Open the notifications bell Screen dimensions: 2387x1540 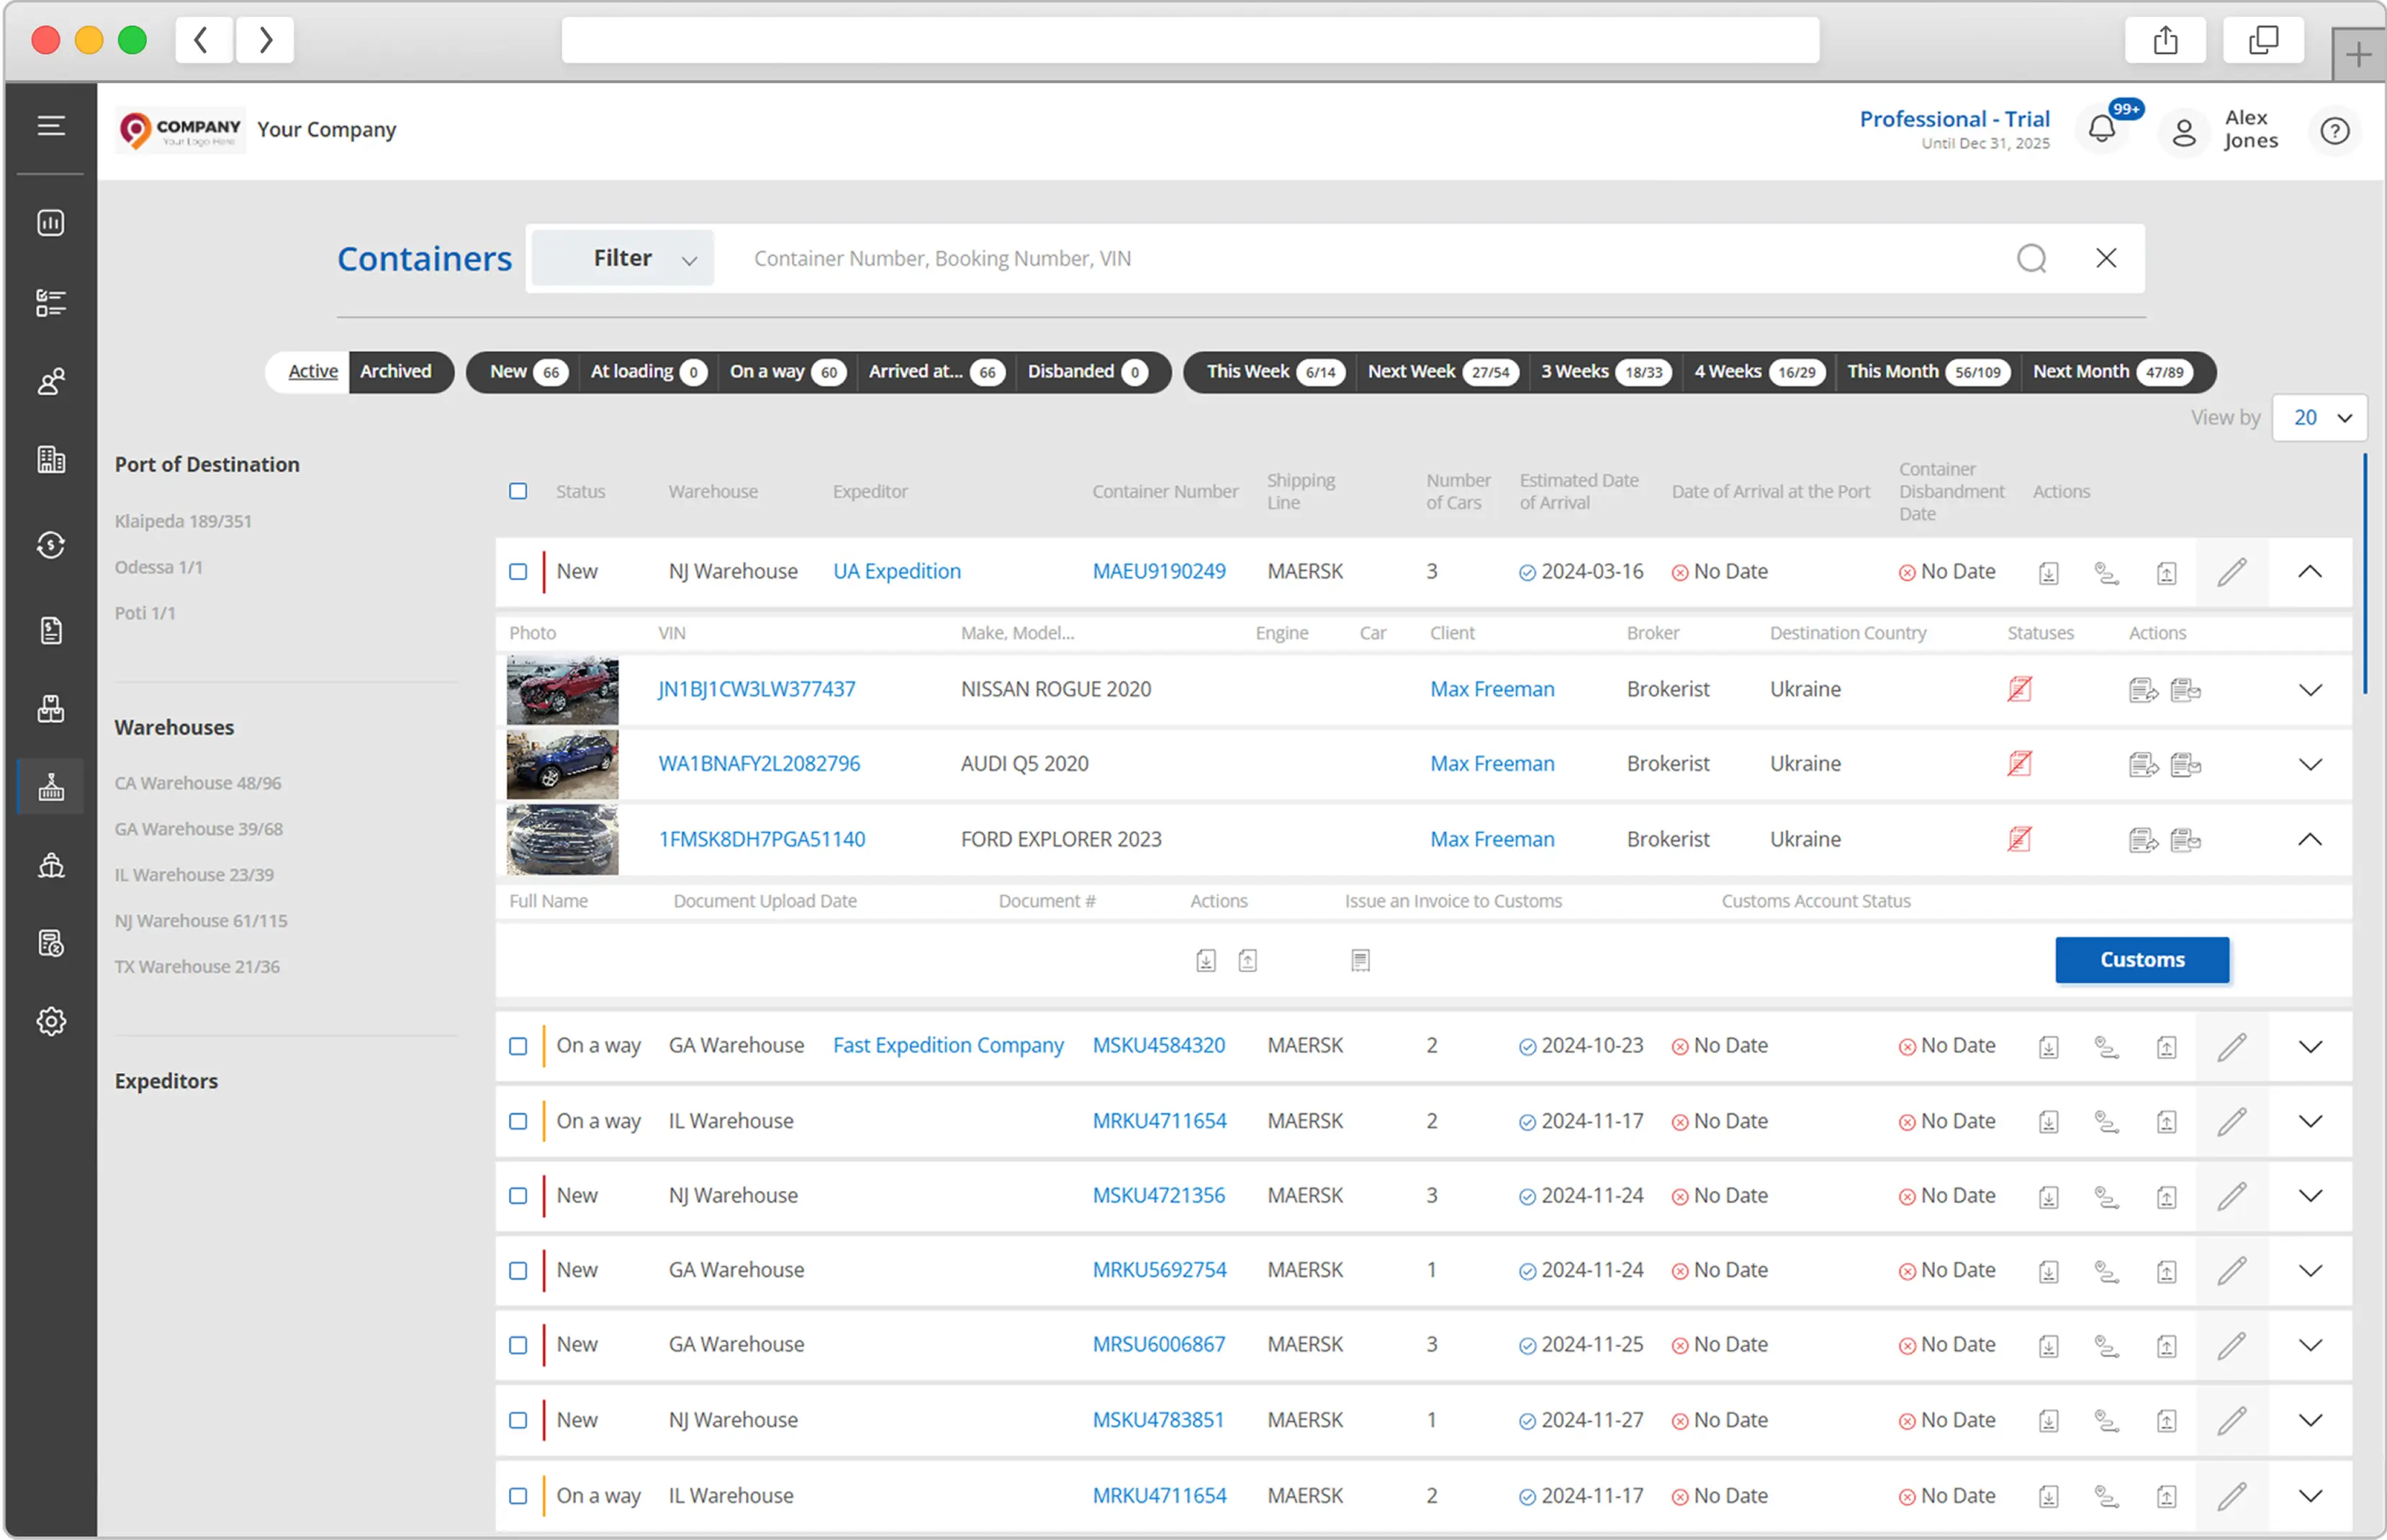(2102, 130)
